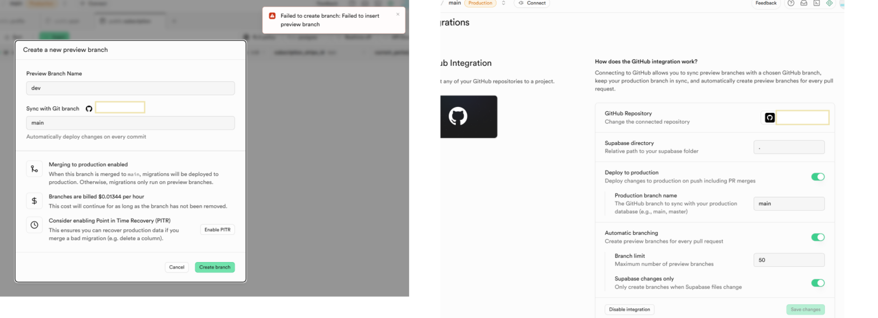Click the red warning icon in error toast
This screenshot has height=318, width=878.
(272, 16)
